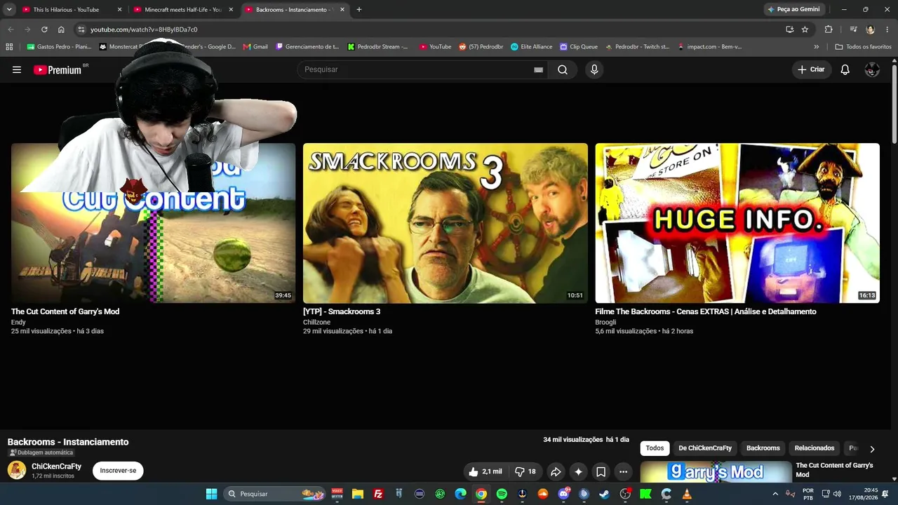Open YouTube notifications bell
This screenshot has height=505, width=898.
click(845, 69)
